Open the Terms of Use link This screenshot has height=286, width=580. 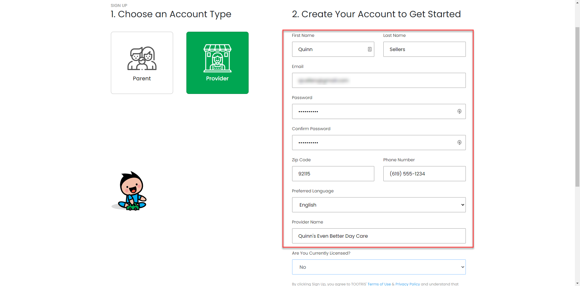point(379,284)
